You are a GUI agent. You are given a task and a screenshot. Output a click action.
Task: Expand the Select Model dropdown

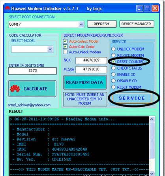tap(50, 49)
